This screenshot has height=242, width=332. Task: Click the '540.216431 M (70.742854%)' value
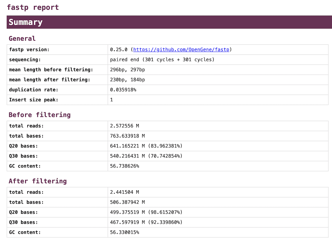(146, 156)
